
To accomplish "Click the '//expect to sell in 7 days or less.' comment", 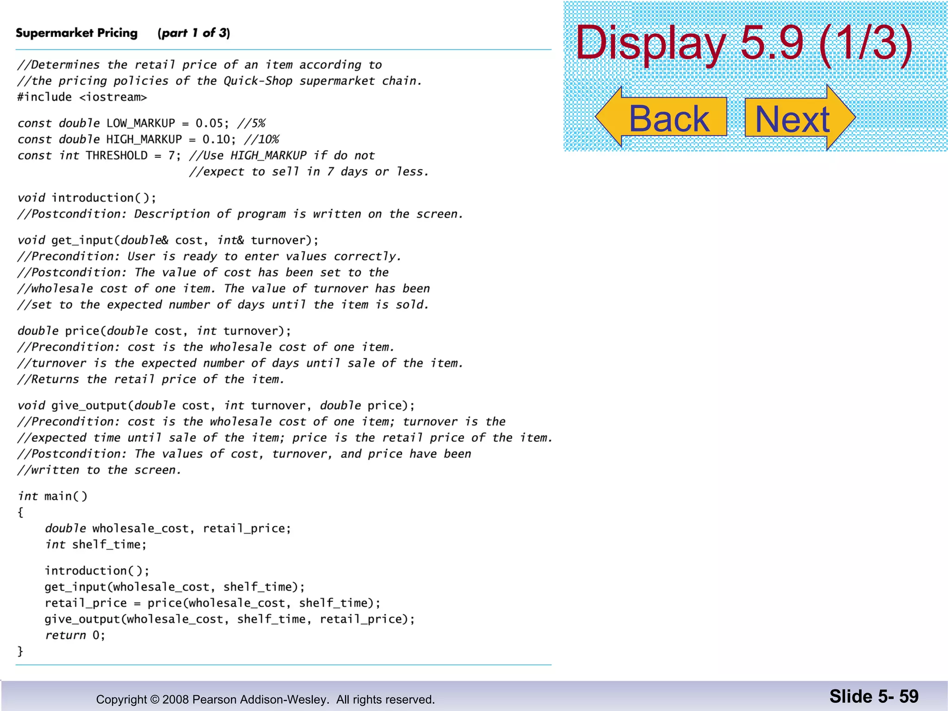I will (x=309, y=172).
